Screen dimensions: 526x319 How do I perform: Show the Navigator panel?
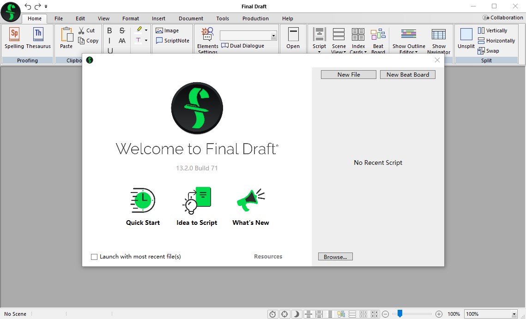(438, 40)
